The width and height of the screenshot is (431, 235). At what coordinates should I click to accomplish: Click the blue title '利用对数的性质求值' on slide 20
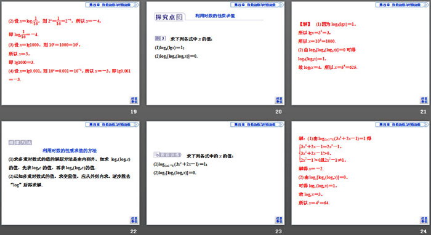(x=215, y=16)
